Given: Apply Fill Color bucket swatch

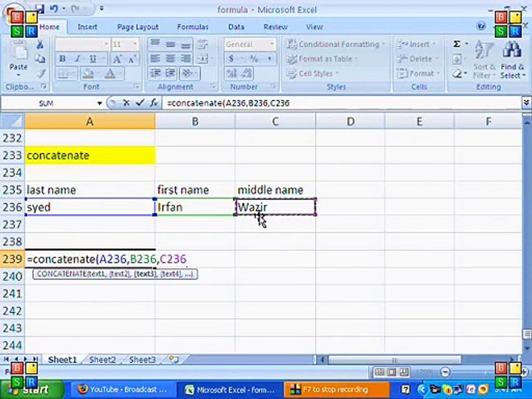Looking at the screenshot, I should pyautogui.click(x=88, y=74).
